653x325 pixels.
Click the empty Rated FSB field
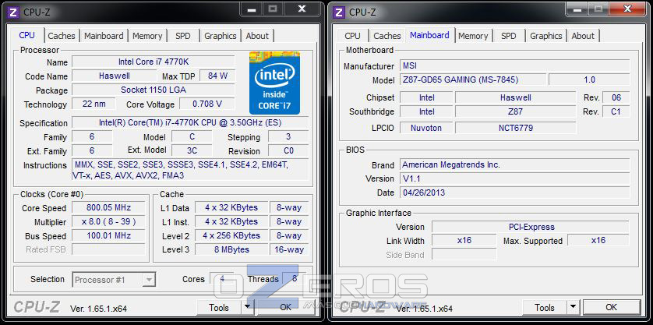(108, 249)
